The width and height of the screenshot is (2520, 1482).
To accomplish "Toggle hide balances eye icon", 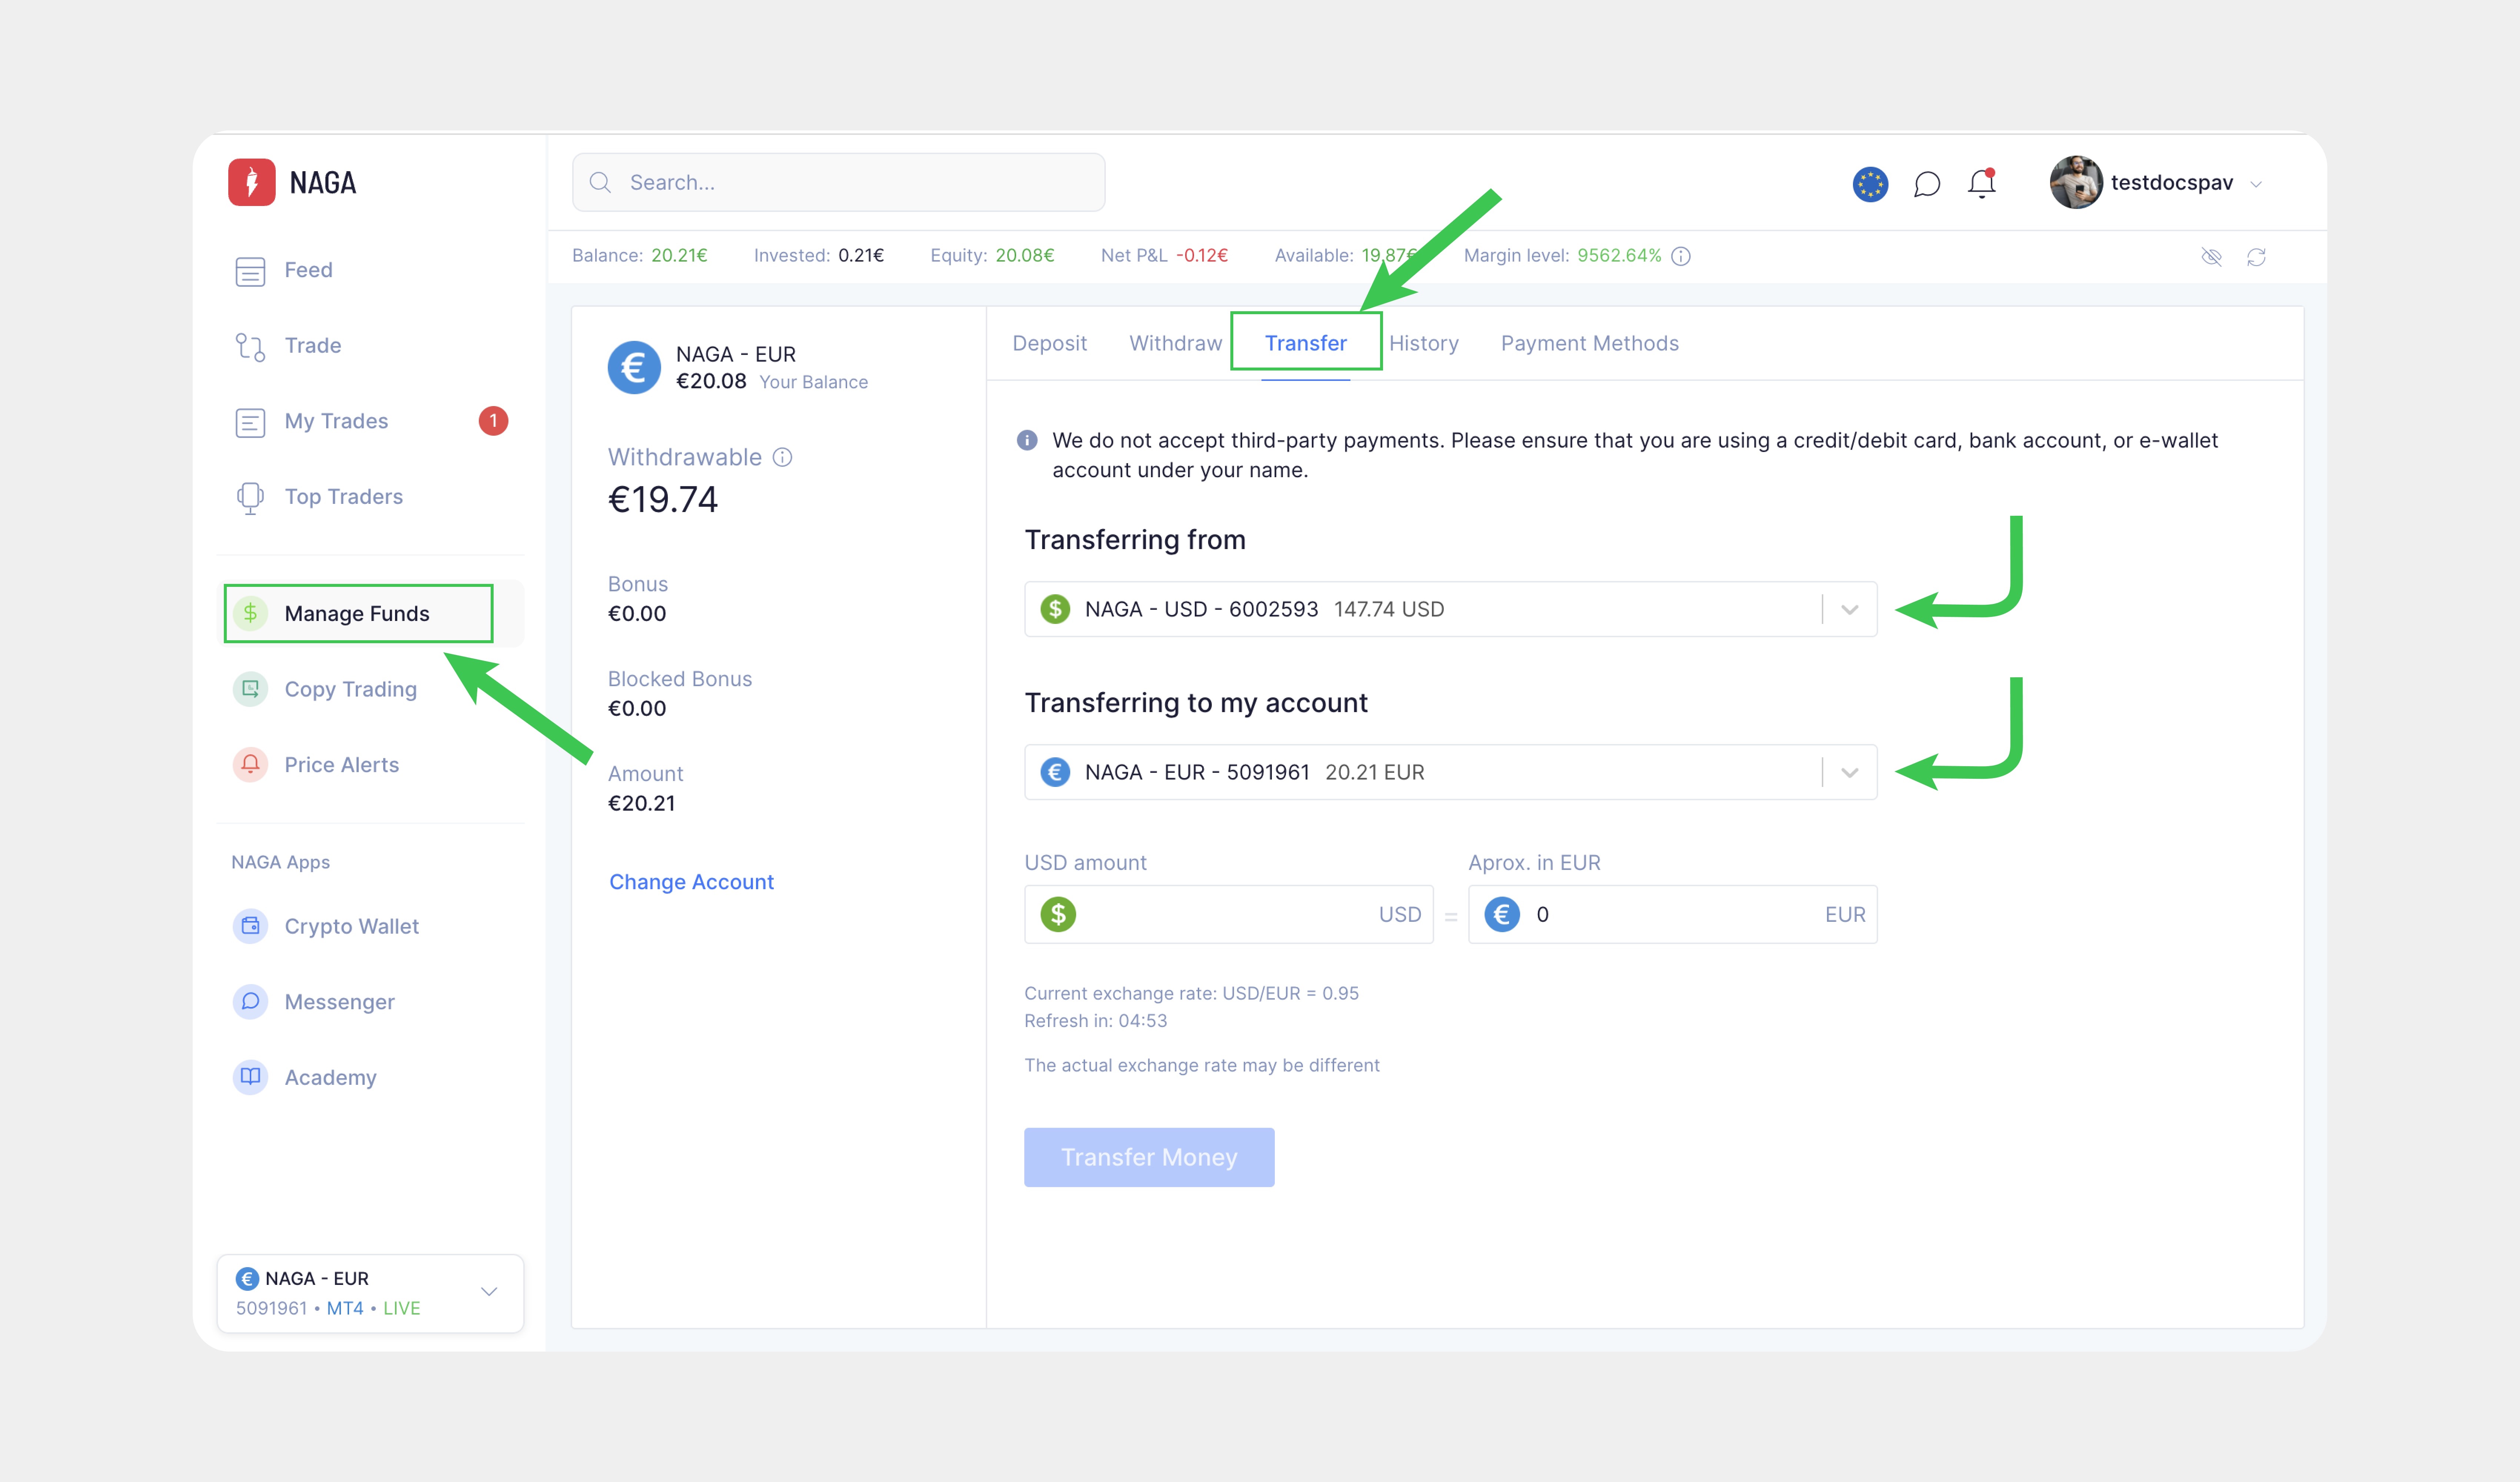I will [2211, 257].
